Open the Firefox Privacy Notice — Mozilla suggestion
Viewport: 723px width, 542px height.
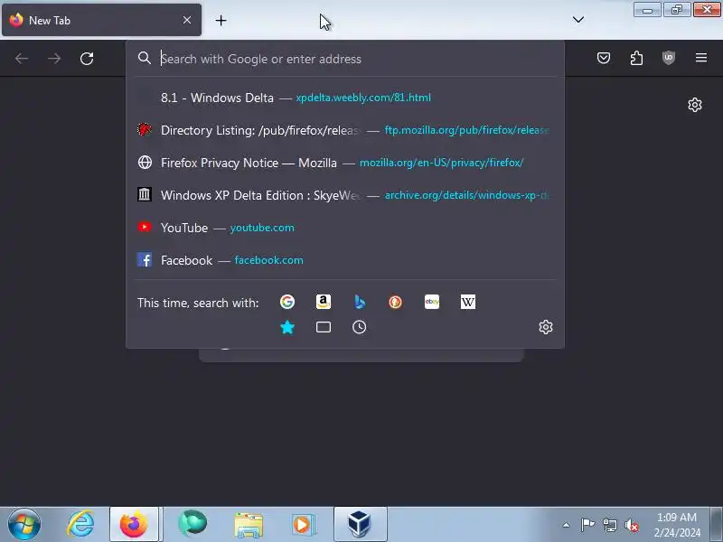coord(345,163)
